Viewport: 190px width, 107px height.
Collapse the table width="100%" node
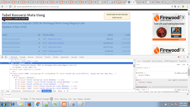click(x=11, y=73)
